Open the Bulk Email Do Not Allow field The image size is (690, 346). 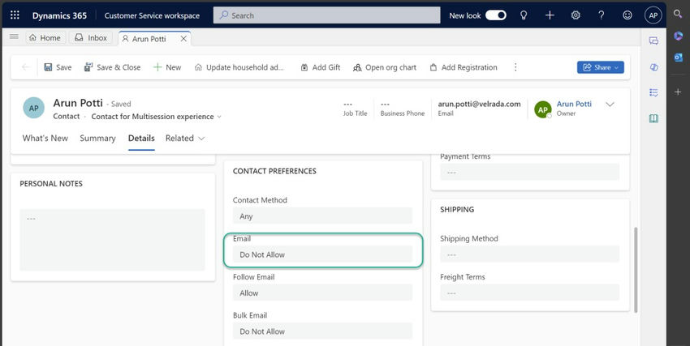point(322,331)
